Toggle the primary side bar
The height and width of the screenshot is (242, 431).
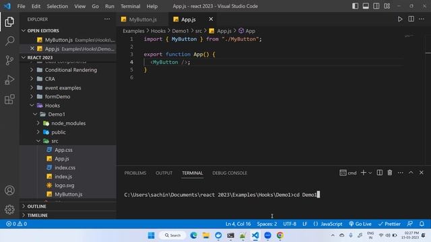coord(355,6)
